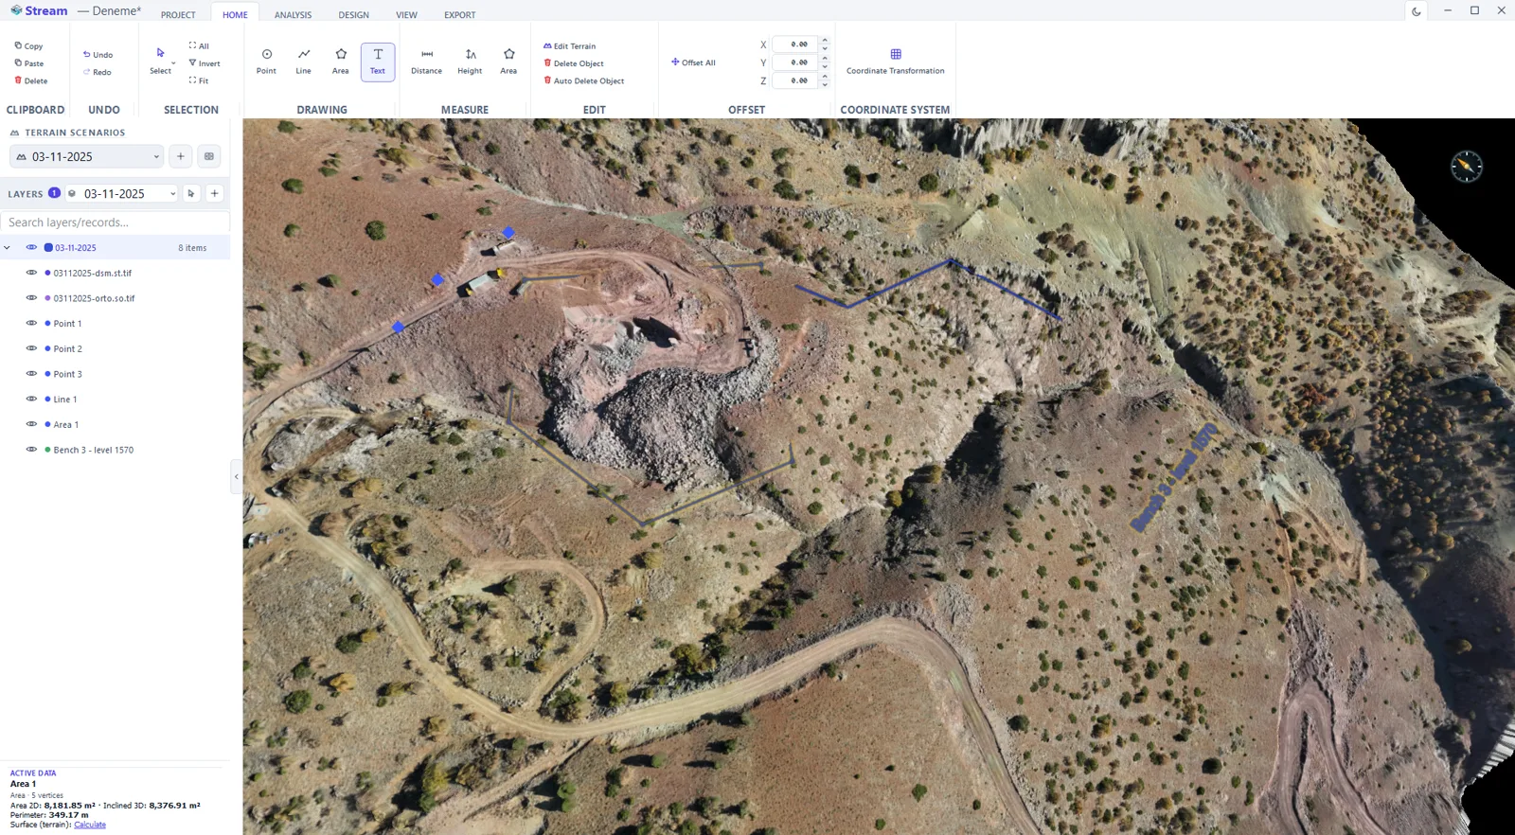Image resolution: width=1515 pixels, height=835 pixels.
Task: Collapse the 03-11-2025 layer tree
Action: pos(8,248)
